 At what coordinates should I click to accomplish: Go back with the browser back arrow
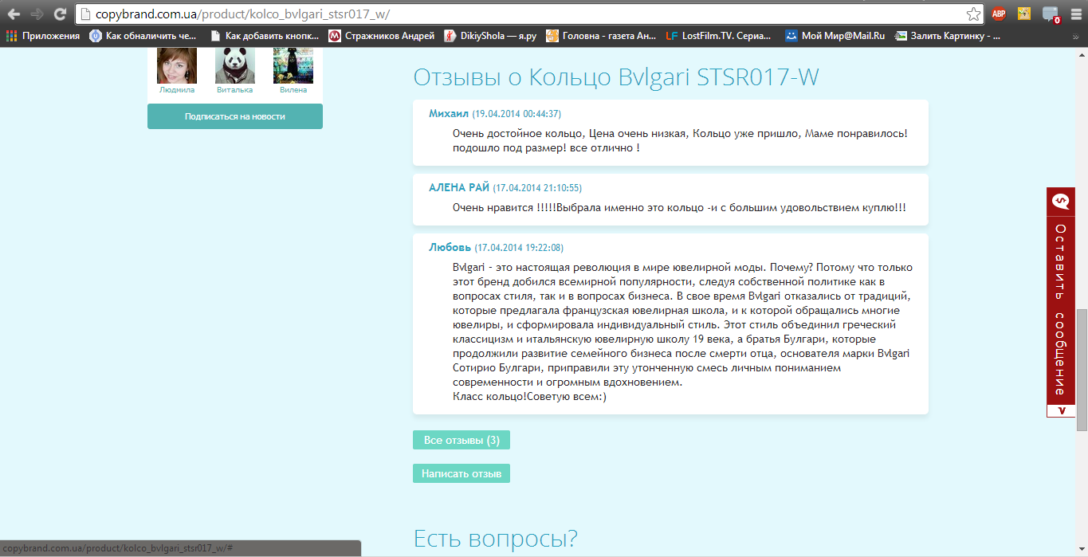coord(14,14)
